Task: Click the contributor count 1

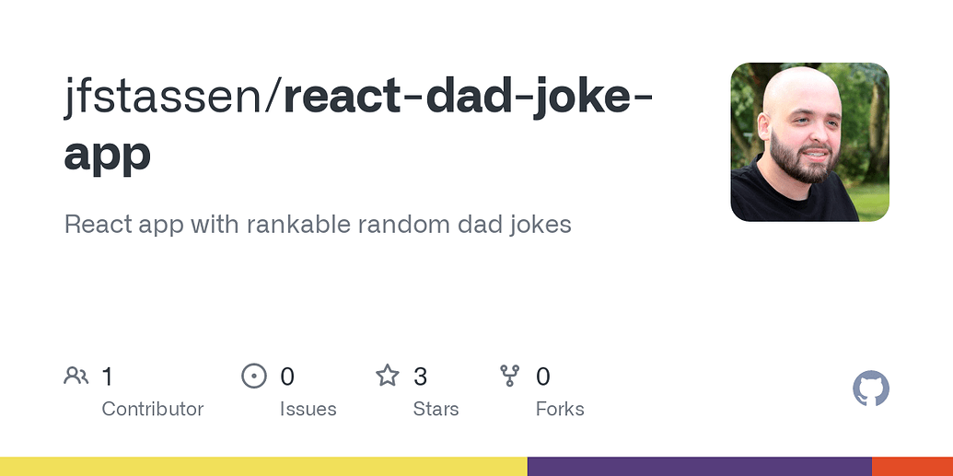Action: (107, 377)
